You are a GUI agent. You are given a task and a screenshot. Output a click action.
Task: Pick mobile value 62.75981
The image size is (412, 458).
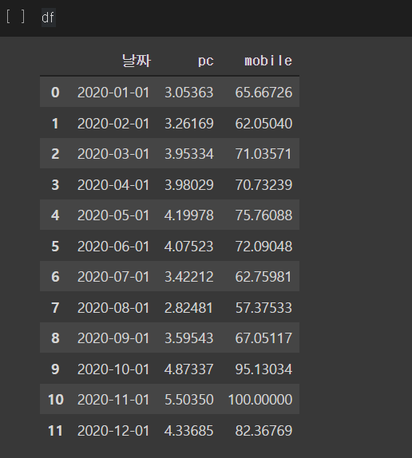(x=263, y=277)
